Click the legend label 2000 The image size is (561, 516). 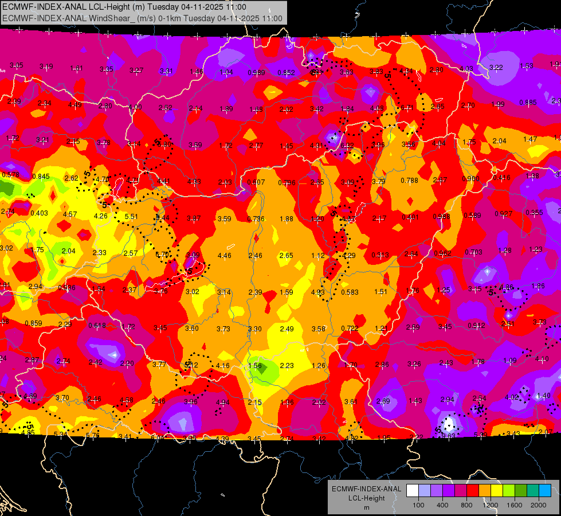pyautogui.click(x=539, y=505)
